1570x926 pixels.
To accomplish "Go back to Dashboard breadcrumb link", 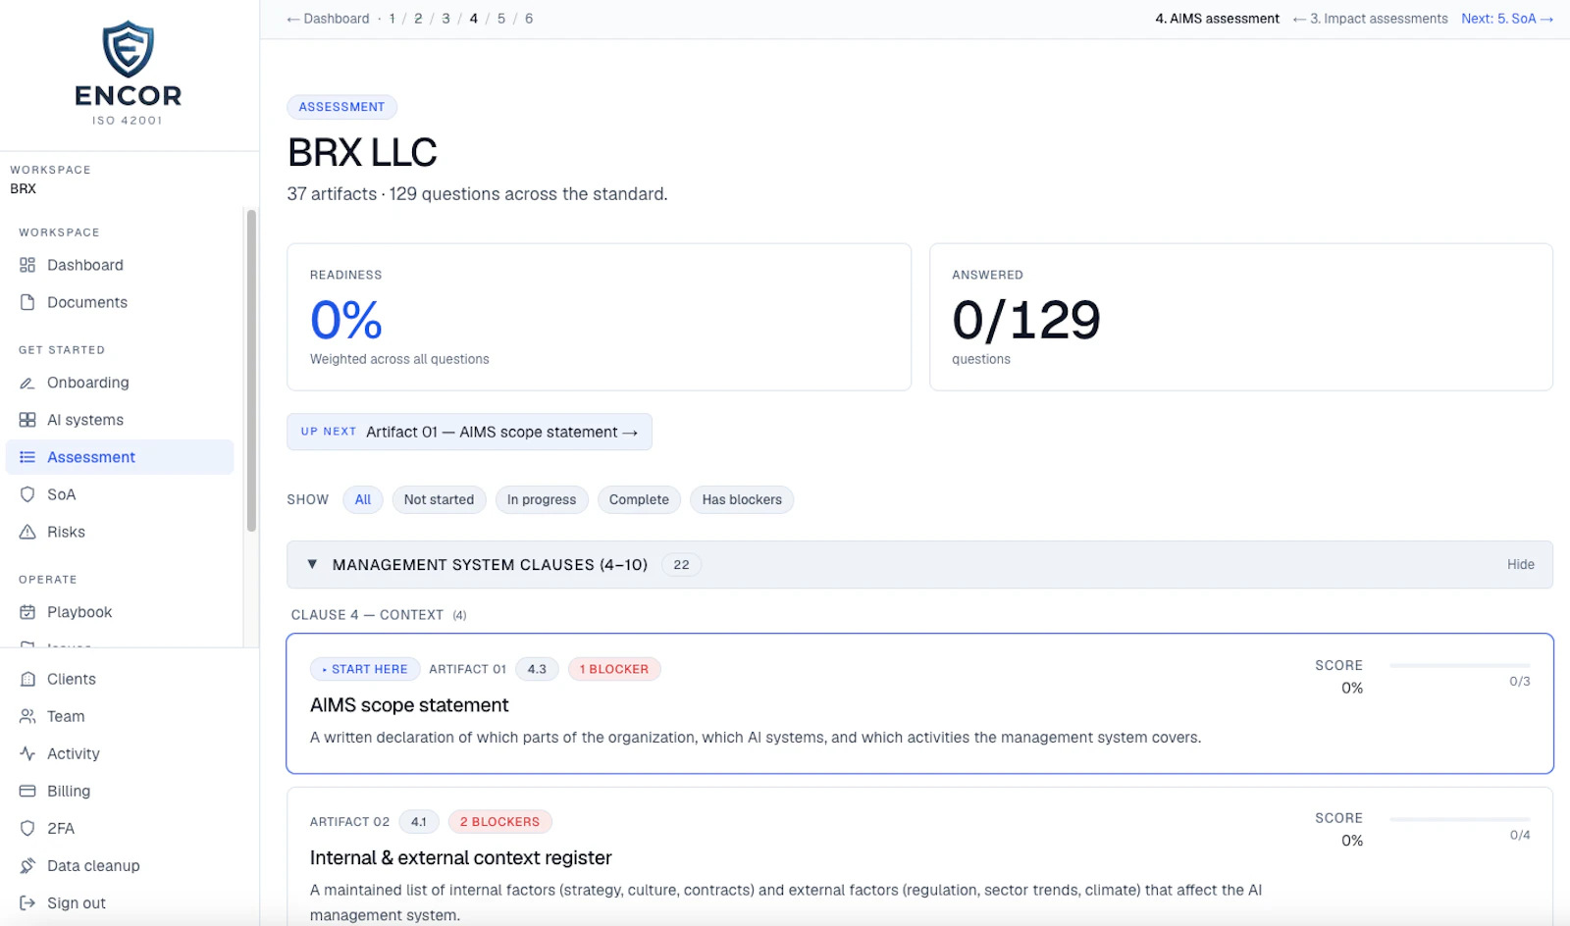I will click(328, 19).
